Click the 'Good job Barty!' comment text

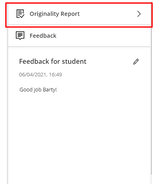click(x=38, y=90)
